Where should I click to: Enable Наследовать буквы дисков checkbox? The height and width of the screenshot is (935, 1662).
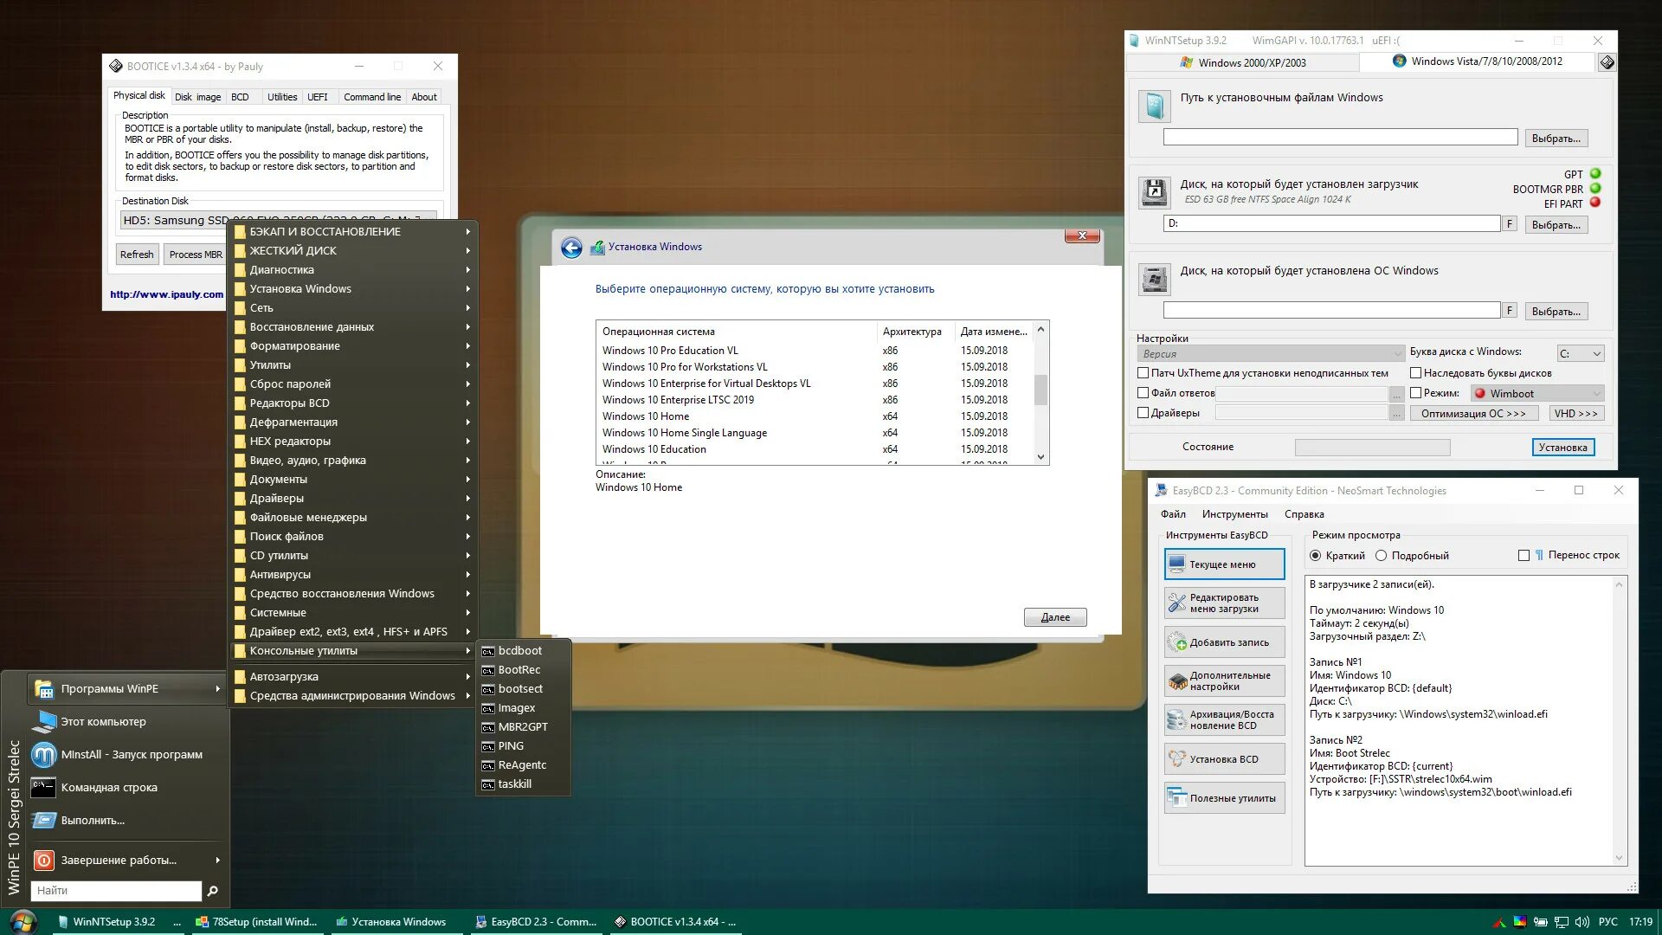1416,373
